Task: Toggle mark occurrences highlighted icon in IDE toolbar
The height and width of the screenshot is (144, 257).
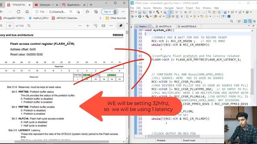Action: click(x=169, y=16)
